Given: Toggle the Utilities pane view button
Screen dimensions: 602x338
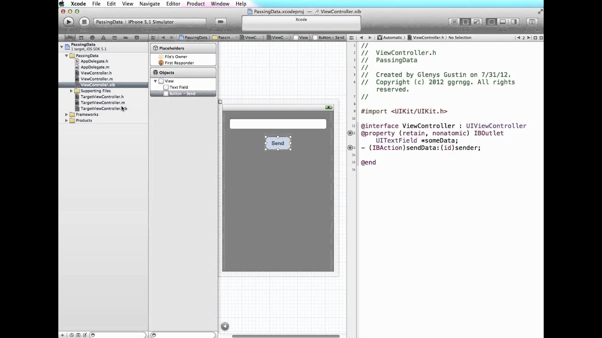Looking at the screenshot, I should point(514,22).
